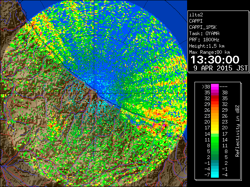Click the '---' legend label

tap(223, 86)
